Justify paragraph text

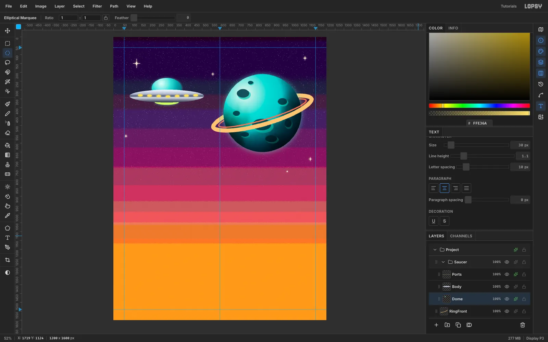click(466, 188)
